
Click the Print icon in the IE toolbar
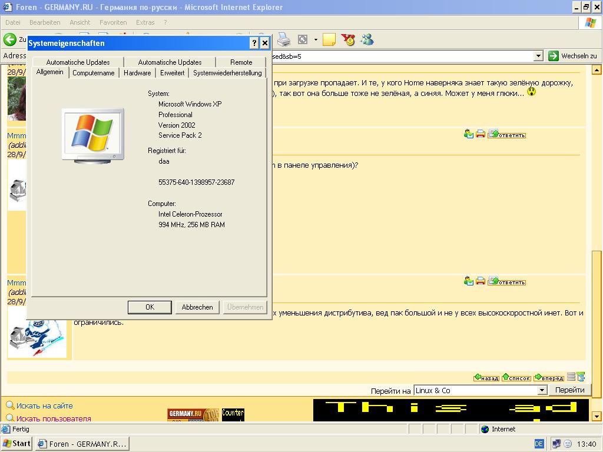click(284, 39)
